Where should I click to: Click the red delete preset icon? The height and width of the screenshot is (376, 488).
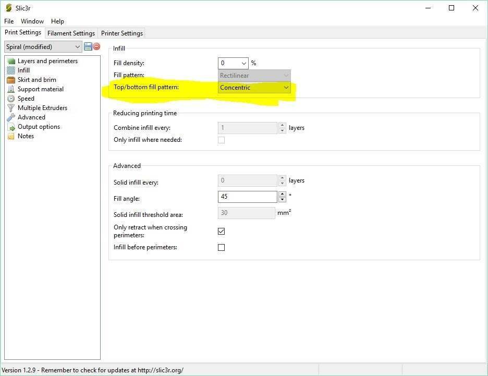(x=97, y=46)
